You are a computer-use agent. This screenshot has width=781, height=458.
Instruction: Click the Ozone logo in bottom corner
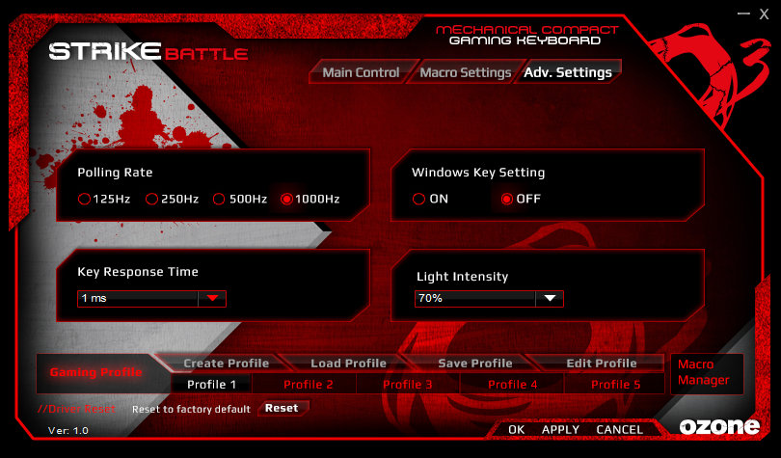click(x=719, y=426)
